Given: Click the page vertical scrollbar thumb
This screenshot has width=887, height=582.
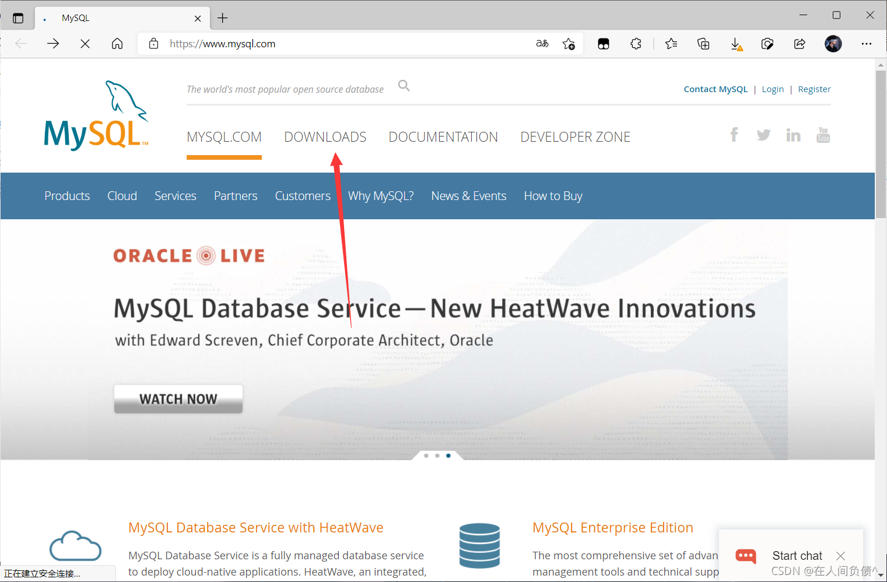Looking at the screenshot, I should 881,144.
